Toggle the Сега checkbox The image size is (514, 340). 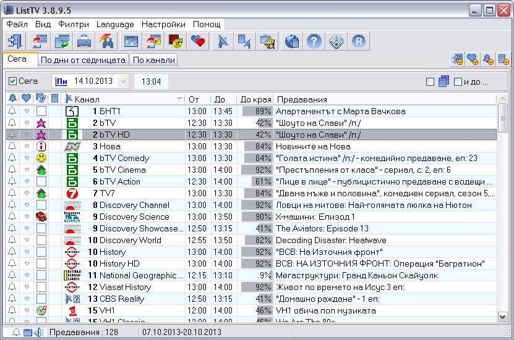pyautogui.click(x=12, y=81)
